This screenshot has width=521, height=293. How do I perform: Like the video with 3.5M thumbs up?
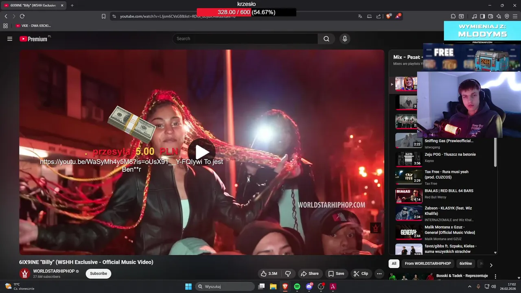pyautogui.click(x=269, y=273)
